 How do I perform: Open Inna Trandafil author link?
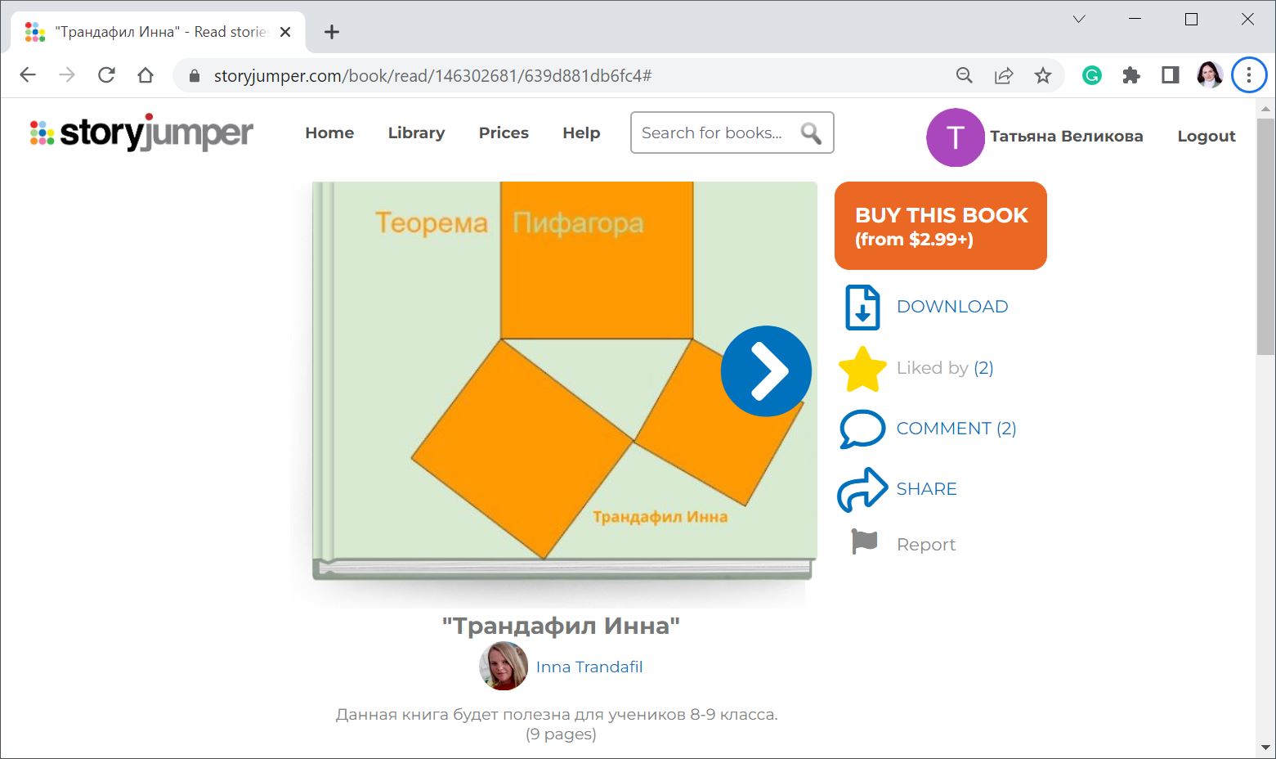click(x=589, y=667)
